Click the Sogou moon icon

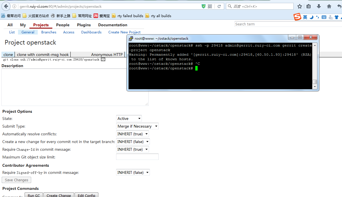click(311, 17)
